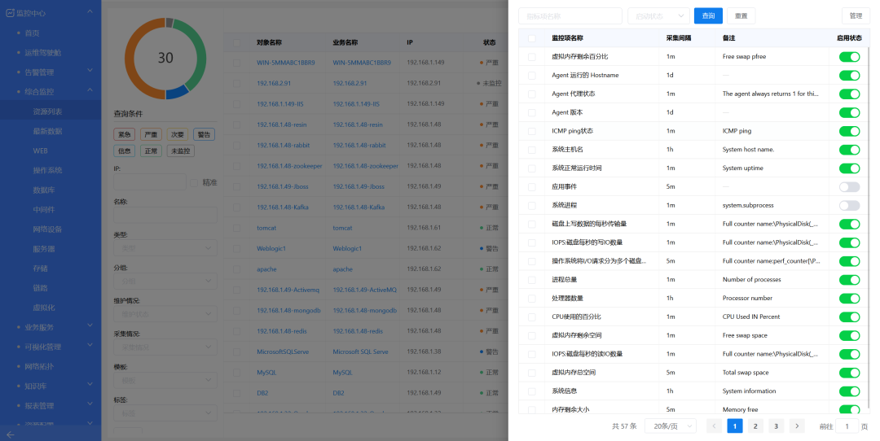Click the 监控中心 chart icon in sidebar
The width and height of the screenshot is (880, 441).
click(10, 14)
